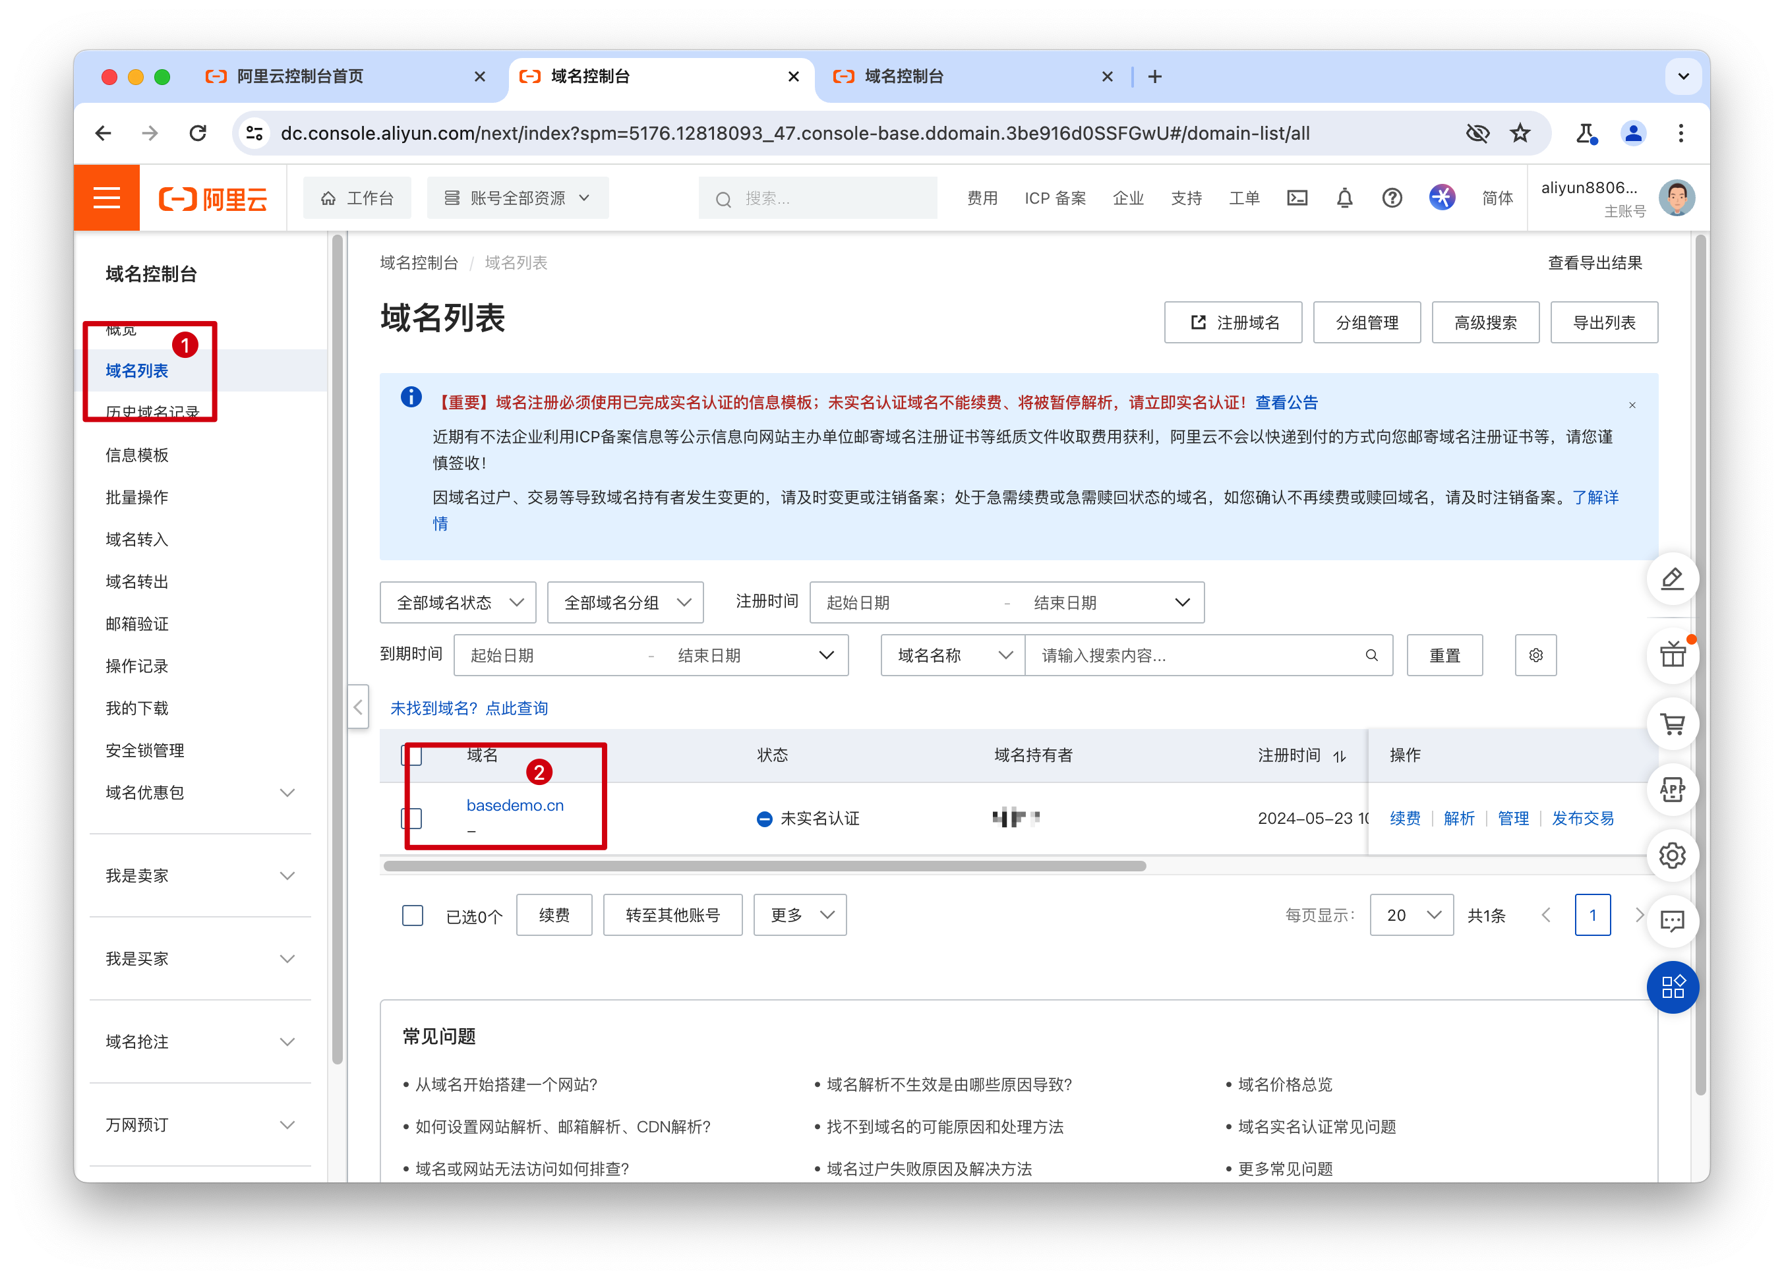1784x1280 pixels.
Task: Click the blue floating grid button
Action: [1671, 987]
